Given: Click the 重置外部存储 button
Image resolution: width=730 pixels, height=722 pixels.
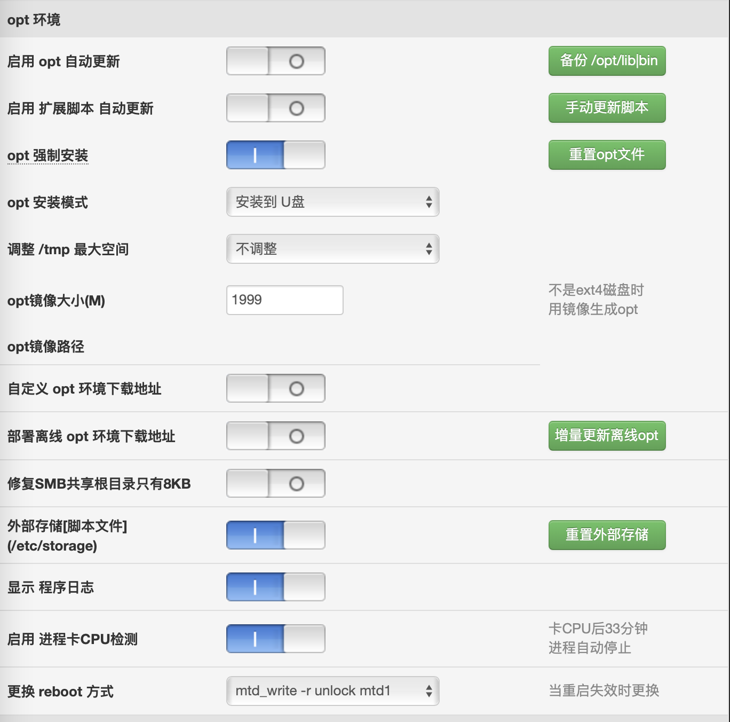Looking at the screenshot, I should point(607,535).
